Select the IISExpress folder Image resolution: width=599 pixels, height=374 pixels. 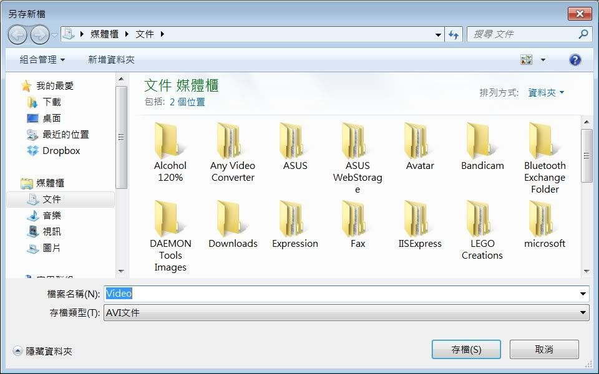pos(420,225)
